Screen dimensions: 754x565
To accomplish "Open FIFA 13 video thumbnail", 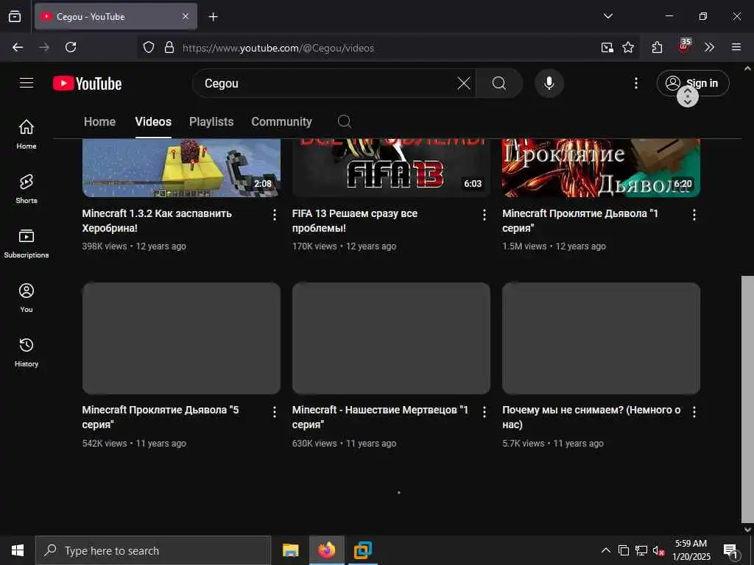I will (391, 168).
